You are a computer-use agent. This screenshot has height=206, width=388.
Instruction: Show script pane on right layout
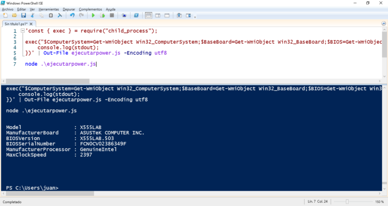click(158, 15)
